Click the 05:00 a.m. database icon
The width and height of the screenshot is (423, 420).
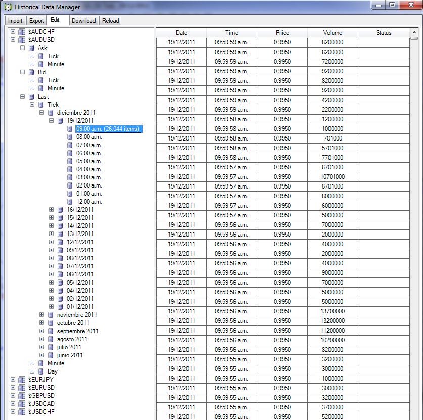point(70,161)
